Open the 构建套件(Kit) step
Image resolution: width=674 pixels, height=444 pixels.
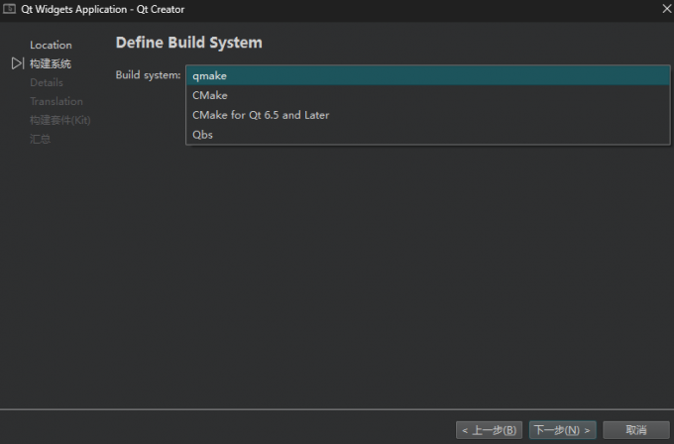(x=60, y=120)
